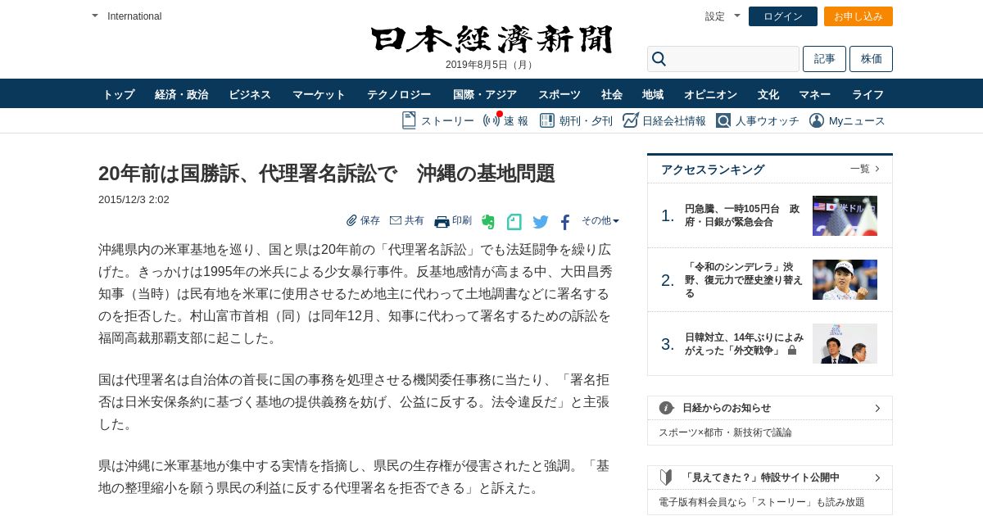Click the Myニュース profile icon
983x516 pixels.
[x=817, y=120]
